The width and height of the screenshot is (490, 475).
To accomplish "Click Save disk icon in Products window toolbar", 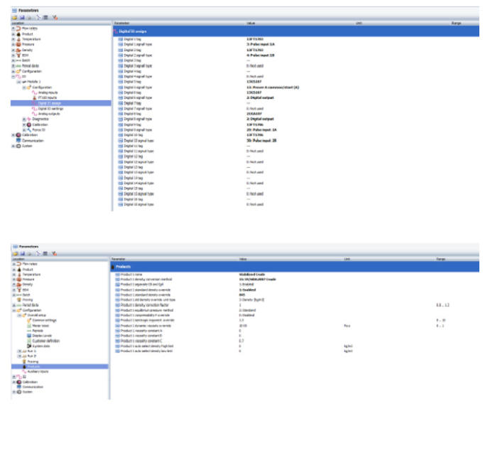I will [x=22, y=253].
